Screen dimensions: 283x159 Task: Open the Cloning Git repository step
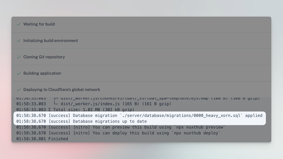pos(44,57)
